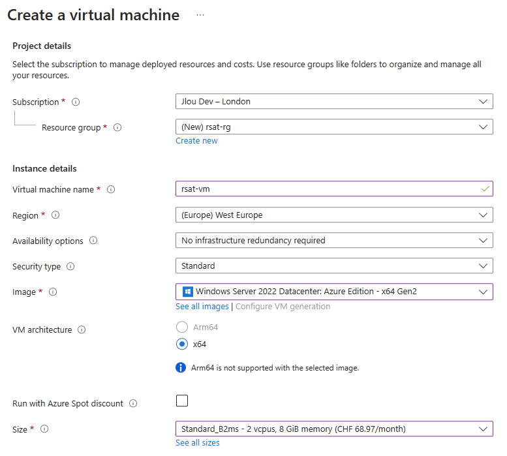Click the Project details heading

click(42, 46)
